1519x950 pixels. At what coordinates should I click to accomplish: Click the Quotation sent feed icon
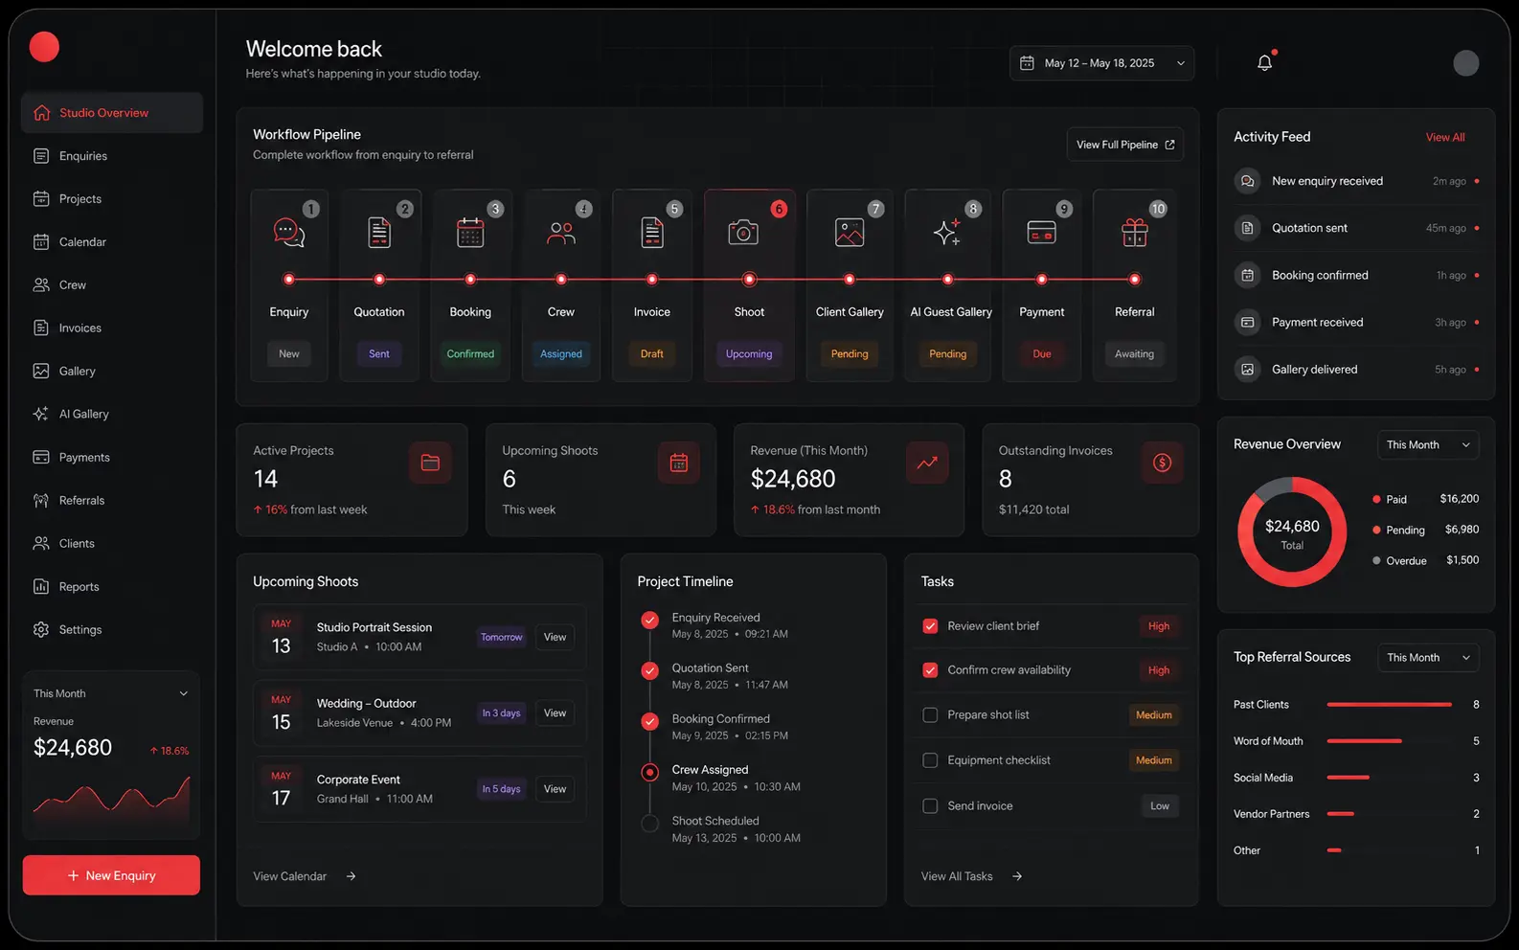(1247, 228)
